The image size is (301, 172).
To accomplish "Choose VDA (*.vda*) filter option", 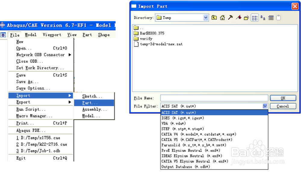I will [214, 123].
